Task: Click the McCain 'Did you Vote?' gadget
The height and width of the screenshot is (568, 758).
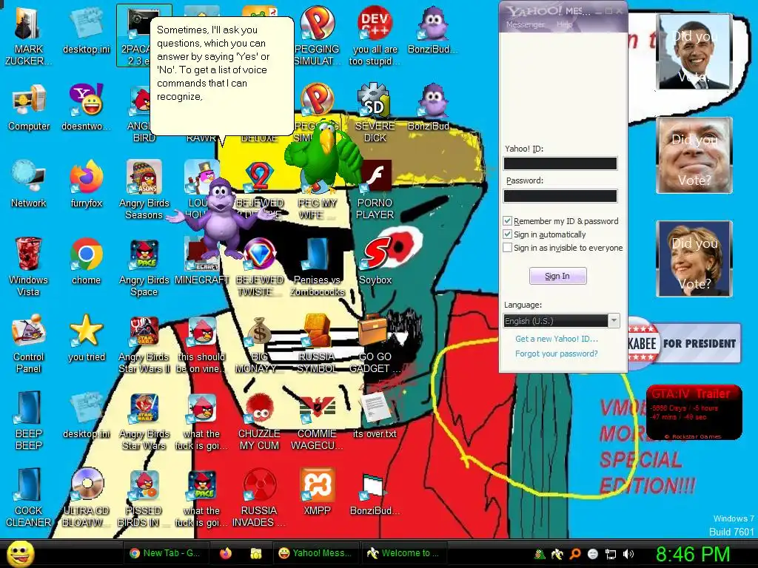Action: pyautogui.click(x=694, y=155)
